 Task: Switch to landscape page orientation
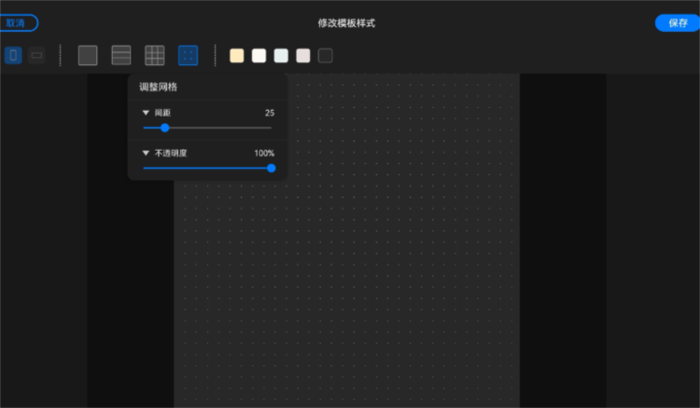(36, 56)
